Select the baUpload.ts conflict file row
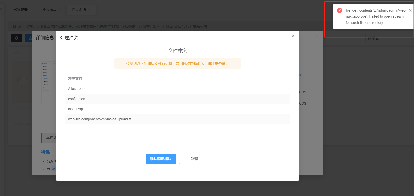This screenshot has width=414, height=196. click(x=178, y=119)
